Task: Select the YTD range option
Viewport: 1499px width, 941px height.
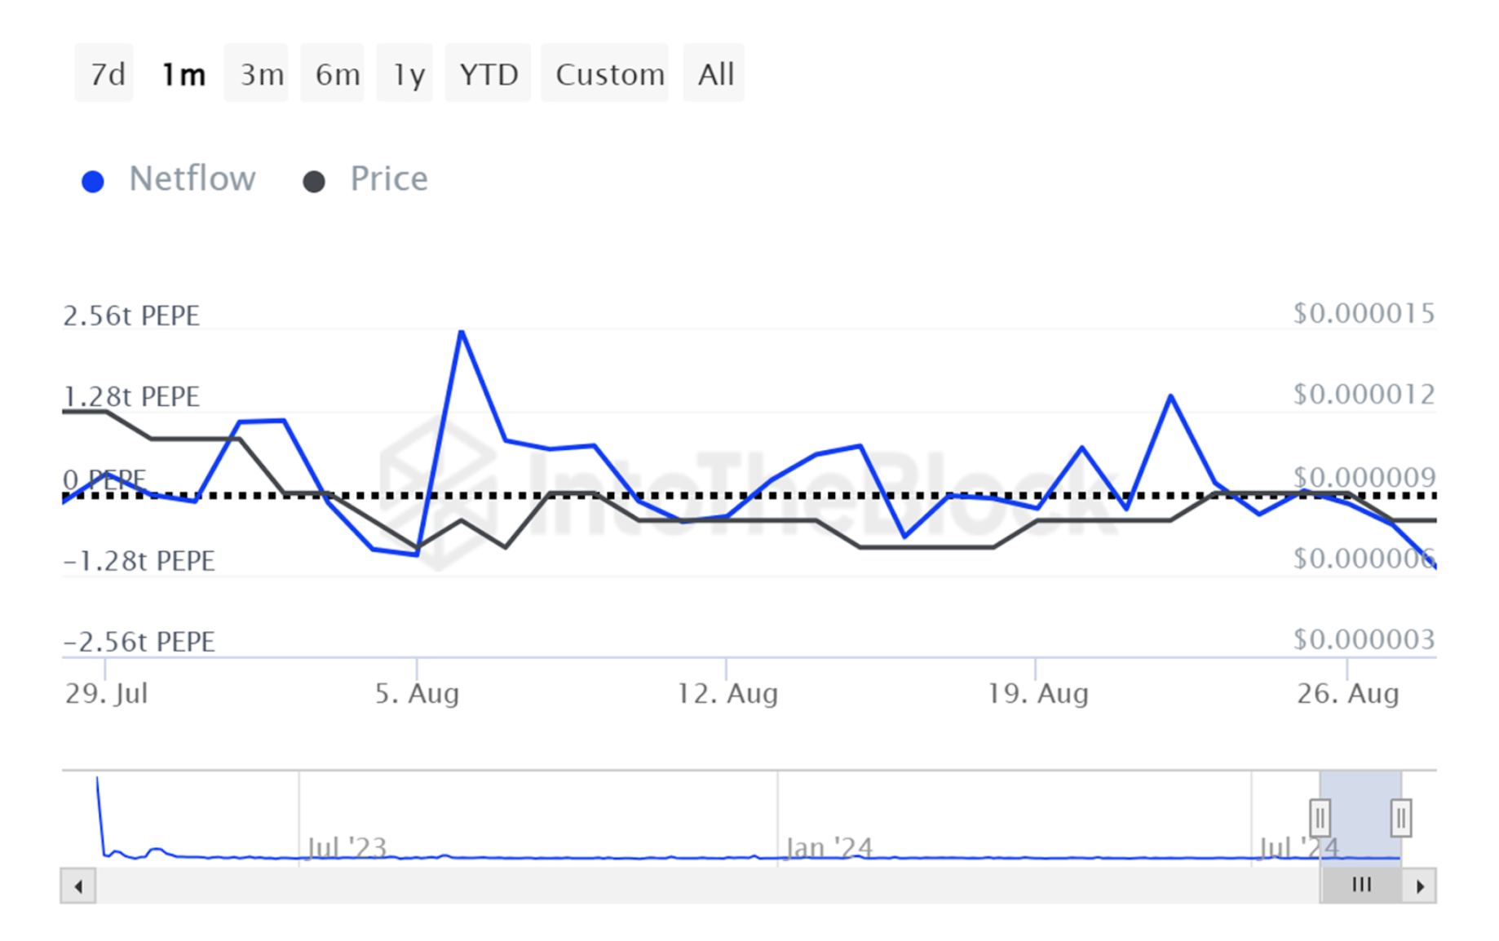Action: click(489, 74)
